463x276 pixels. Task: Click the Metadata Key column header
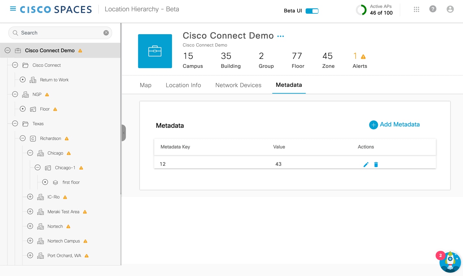click(x=175, y=147)
